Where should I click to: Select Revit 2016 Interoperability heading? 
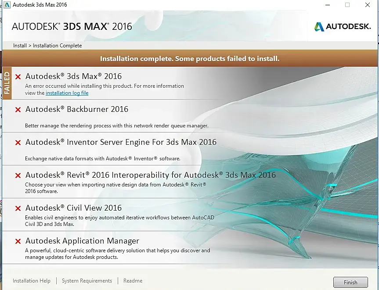point(150,175)
